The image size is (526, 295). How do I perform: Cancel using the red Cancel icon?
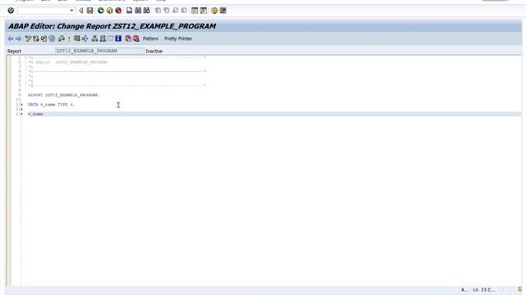click(x=118, y=11)
